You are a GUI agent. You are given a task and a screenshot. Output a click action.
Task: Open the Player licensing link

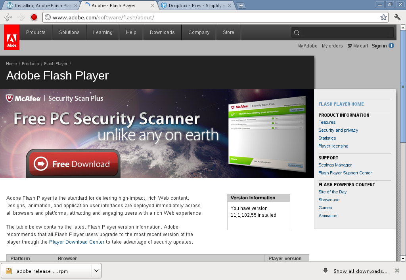[x=333, y=146]
